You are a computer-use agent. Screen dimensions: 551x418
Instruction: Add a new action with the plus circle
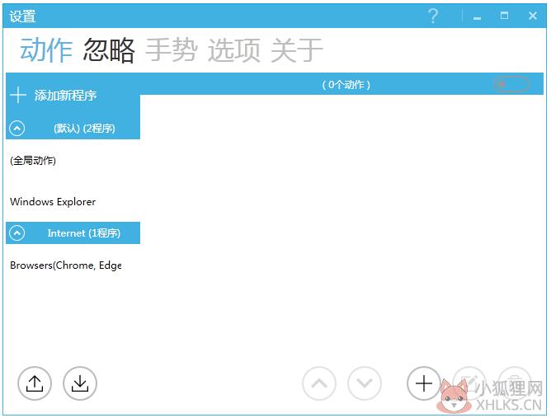coord(424,383)
